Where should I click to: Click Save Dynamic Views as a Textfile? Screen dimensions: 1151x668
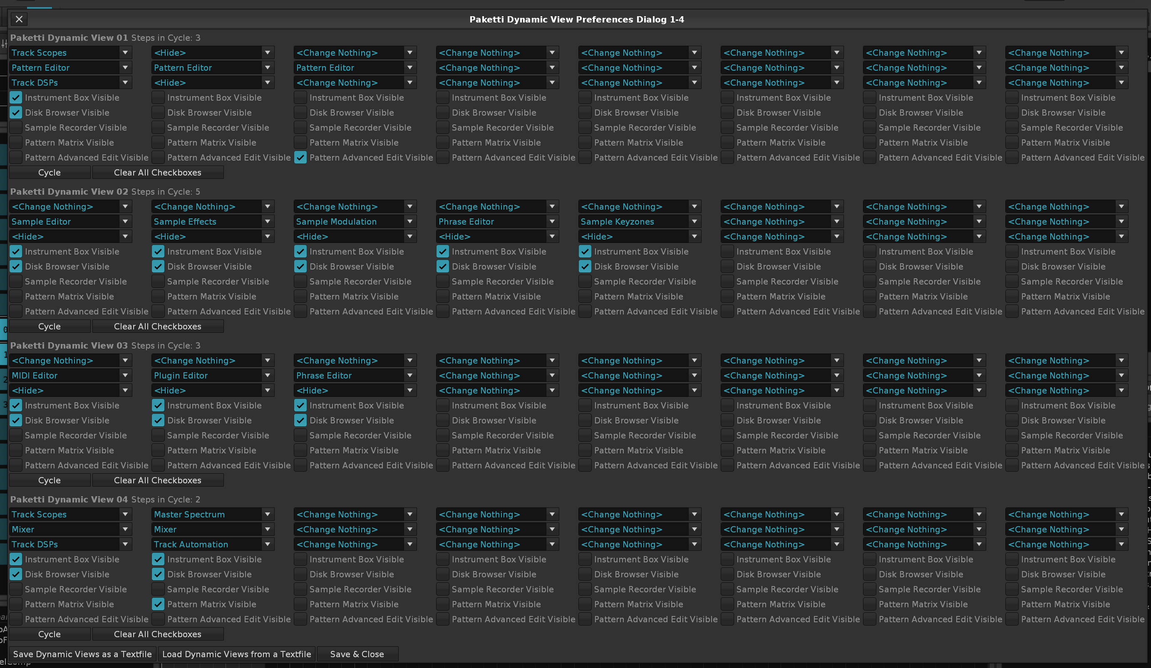click(82, 654)
